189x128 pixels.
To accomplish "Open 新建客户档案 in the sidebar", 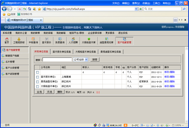I will tap(15, 56).
